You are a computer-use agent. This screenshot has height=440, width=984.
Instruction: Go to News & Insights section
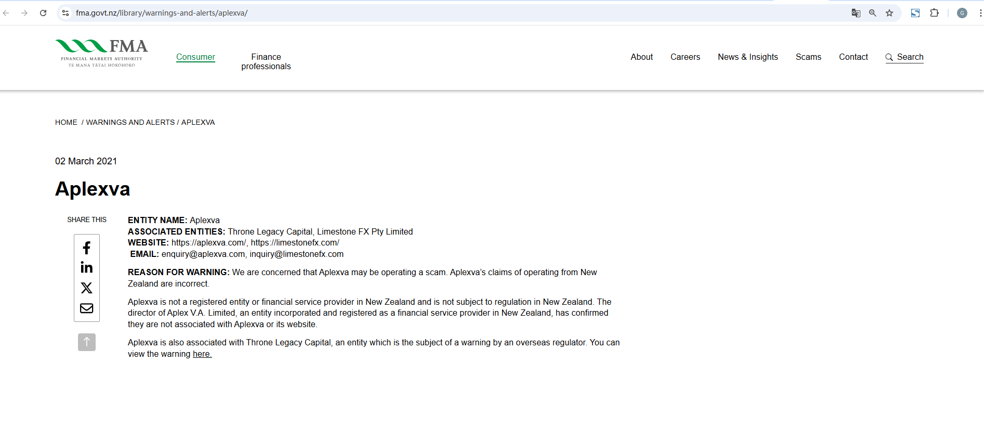[x=747, y=57]
